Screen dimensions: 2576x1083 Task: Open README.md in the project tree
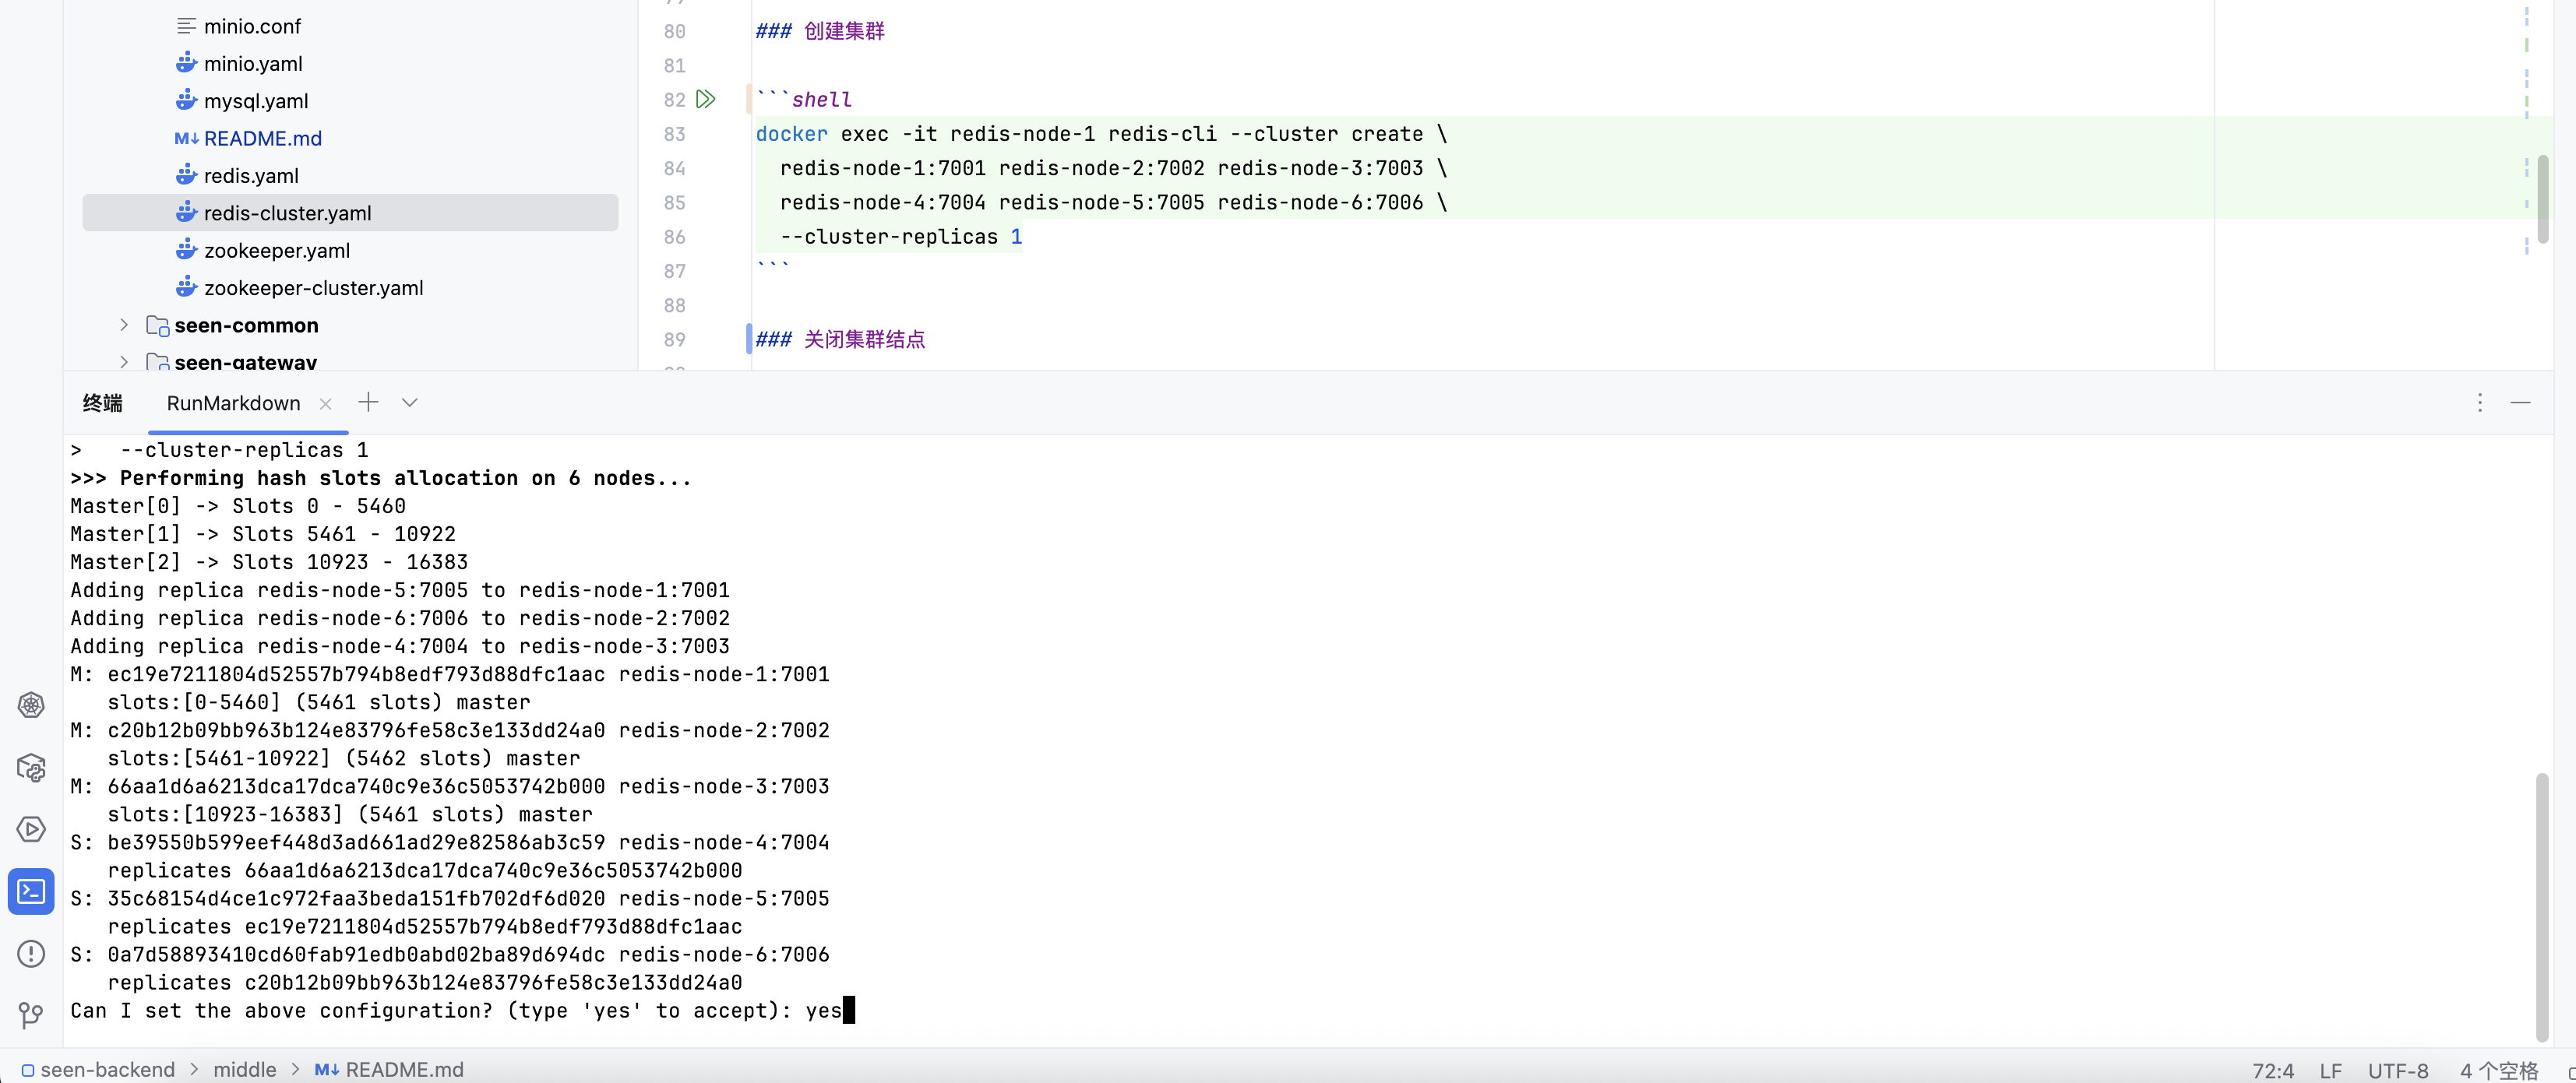click(x=262, y=138)
